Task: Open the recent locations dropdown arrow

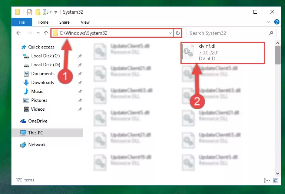Action: (38, 33)
